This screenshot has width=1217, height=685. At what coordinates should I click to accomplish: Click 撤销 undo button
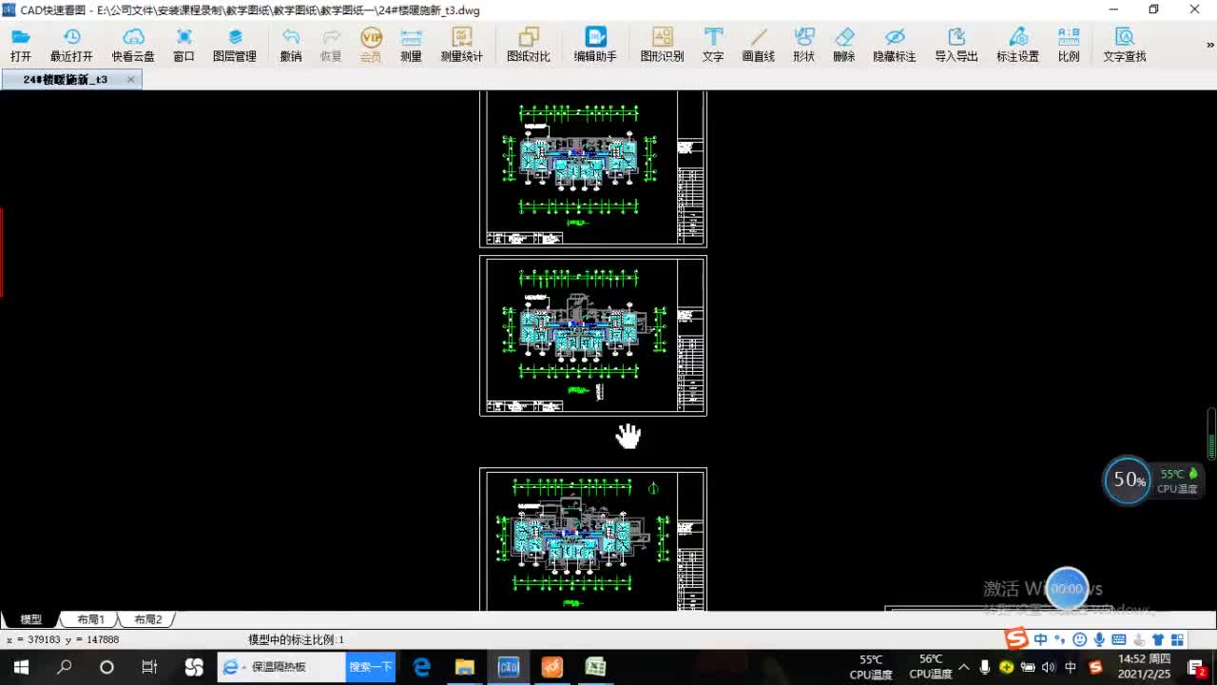point(291,45)
